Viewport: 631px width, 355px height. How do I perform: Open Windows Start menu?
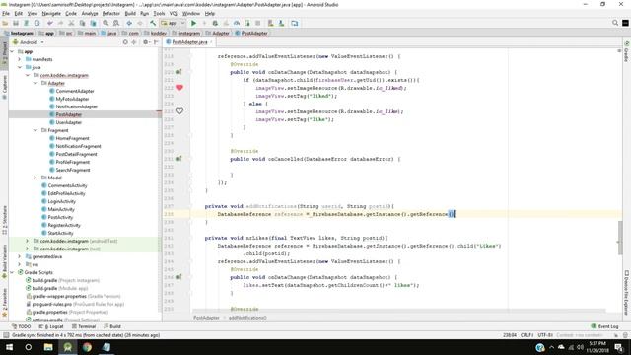[x=9, y=347]
